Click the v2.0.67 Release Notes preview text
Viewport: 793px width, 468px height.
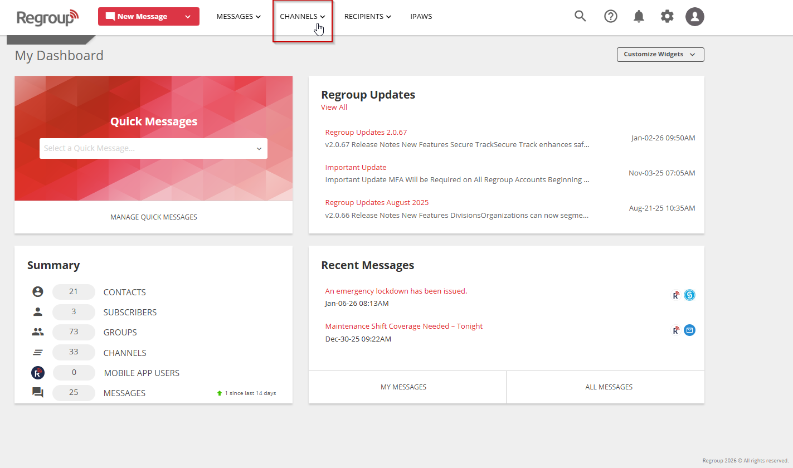[457, 145]
